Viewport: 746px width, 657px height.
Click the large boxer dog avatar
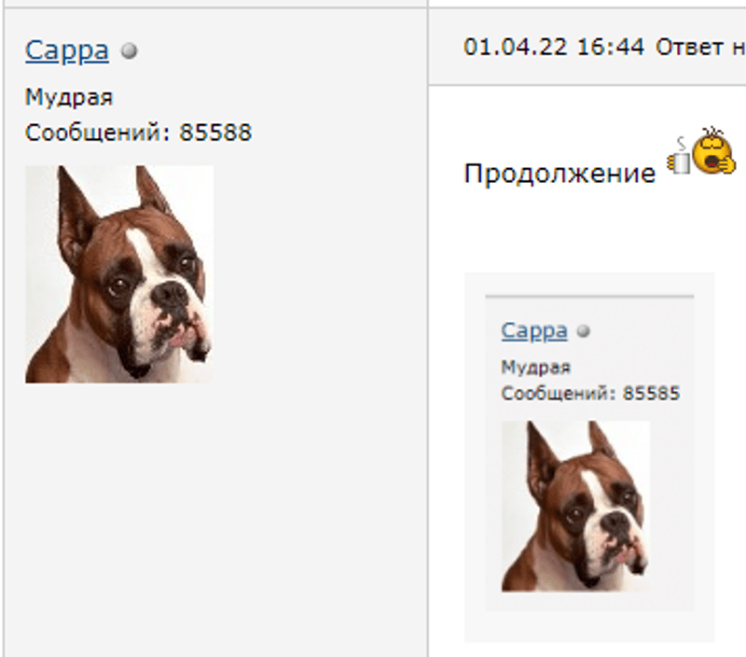119,274
